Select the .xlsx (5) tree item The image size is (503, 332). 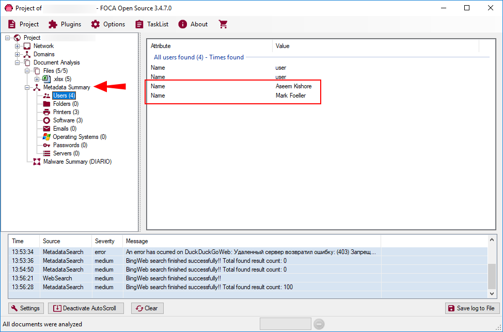pyautogui.click(x=62, y=79)
